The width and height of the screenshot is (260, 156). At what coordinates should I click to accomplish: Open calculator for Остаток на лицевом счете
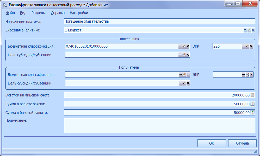click(252, 95)
